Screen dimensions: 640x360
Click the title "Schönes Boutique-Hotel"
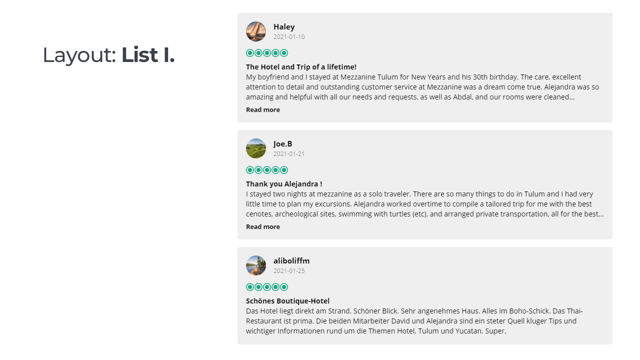pyautogui.click(x=287, y=301)
